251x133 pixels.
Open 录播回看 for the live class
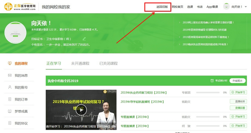coord(238,108)
